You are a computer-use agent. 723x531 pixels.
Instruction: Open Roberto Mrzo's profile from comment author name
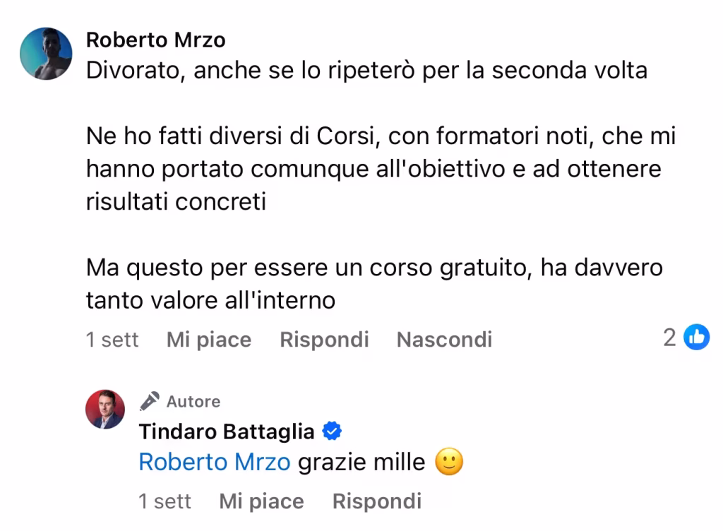point(156,40)
